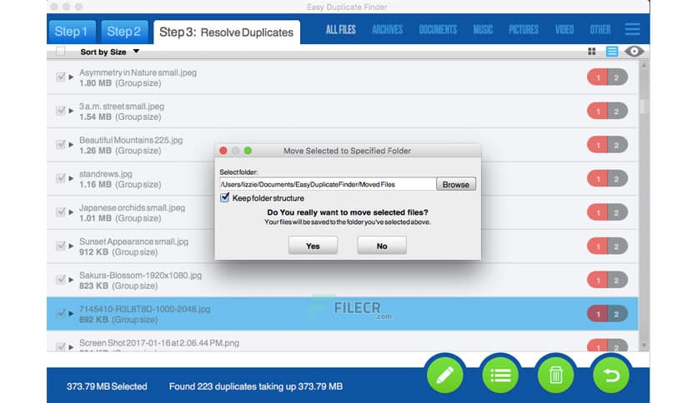Click the 1|2 badge for Sunset Appearance row
Screen dimensions: 697x403
tap(607, 246)
